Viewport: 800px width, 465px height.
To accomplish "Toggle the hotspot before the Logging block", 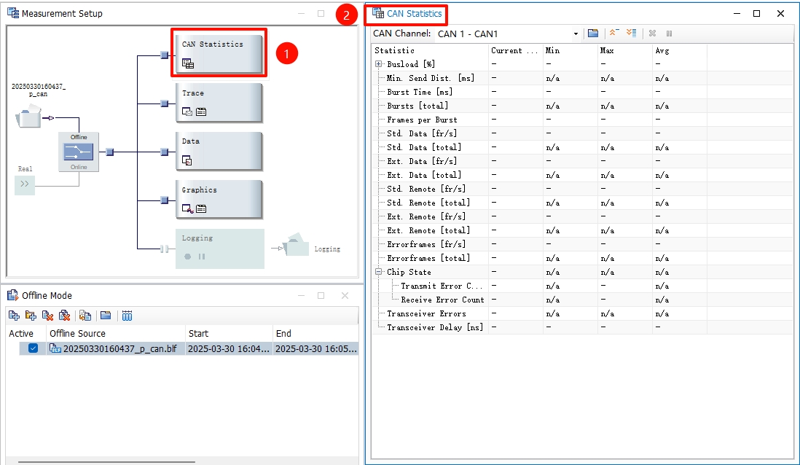I will coord(164,249).
